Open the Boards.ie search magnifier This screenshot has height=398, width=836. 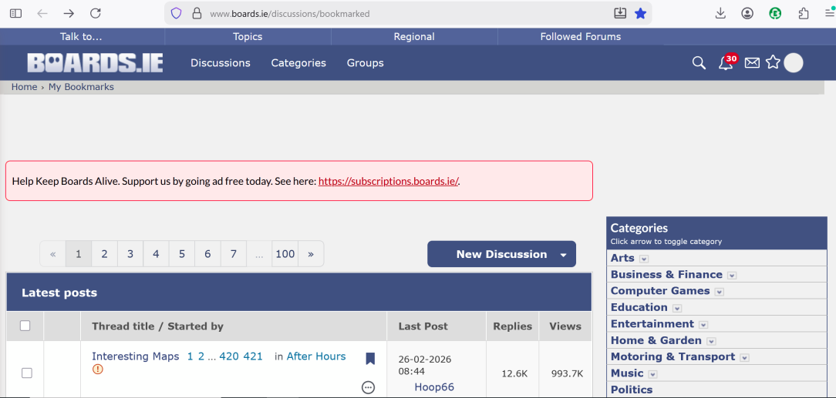pos(699,63)
